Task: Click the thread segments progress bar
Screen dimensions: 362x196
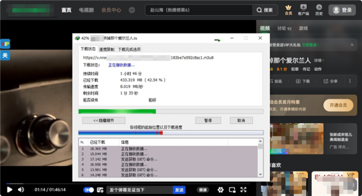Action: click(171, 133)
